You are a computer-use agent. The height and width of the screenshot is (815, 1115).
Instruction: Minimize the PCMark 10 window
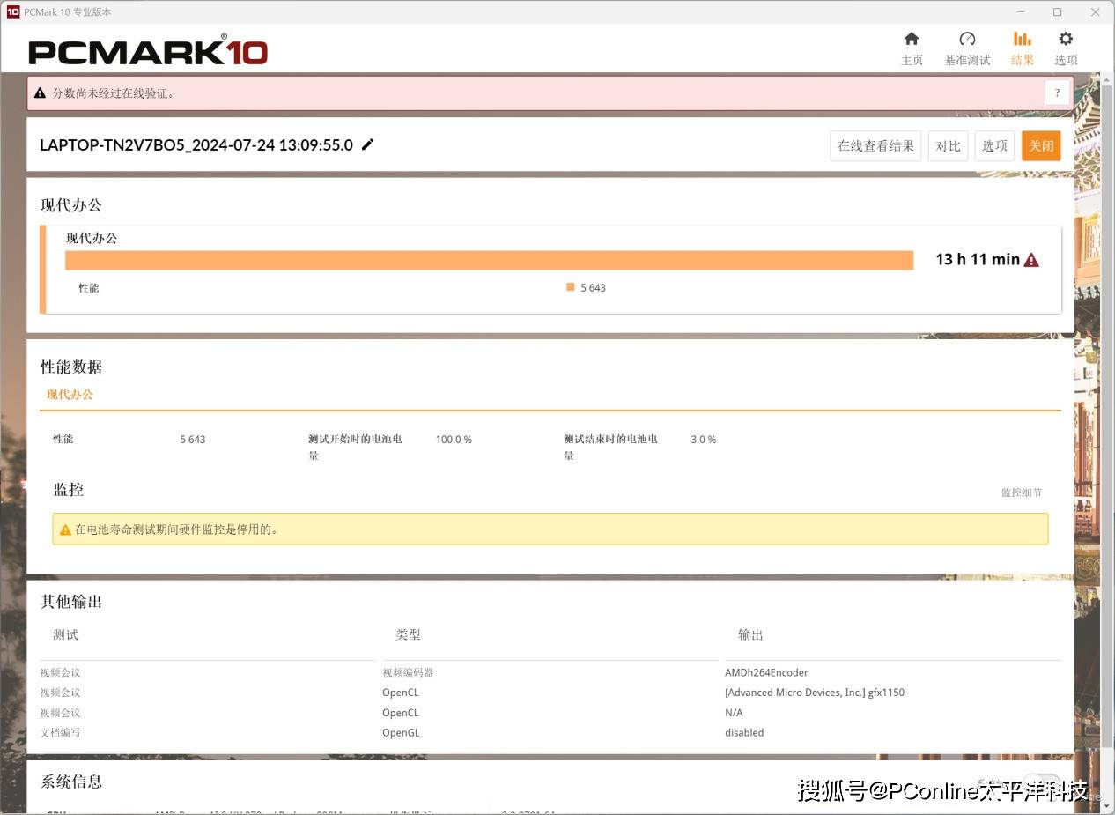coord(1020,11)
